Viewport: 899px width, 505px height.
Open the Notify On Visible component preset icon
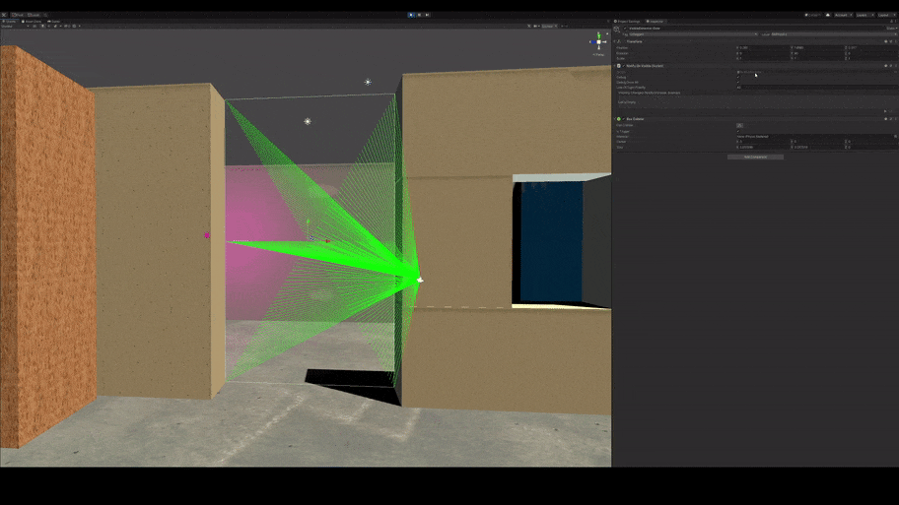(x=891, y=66)
